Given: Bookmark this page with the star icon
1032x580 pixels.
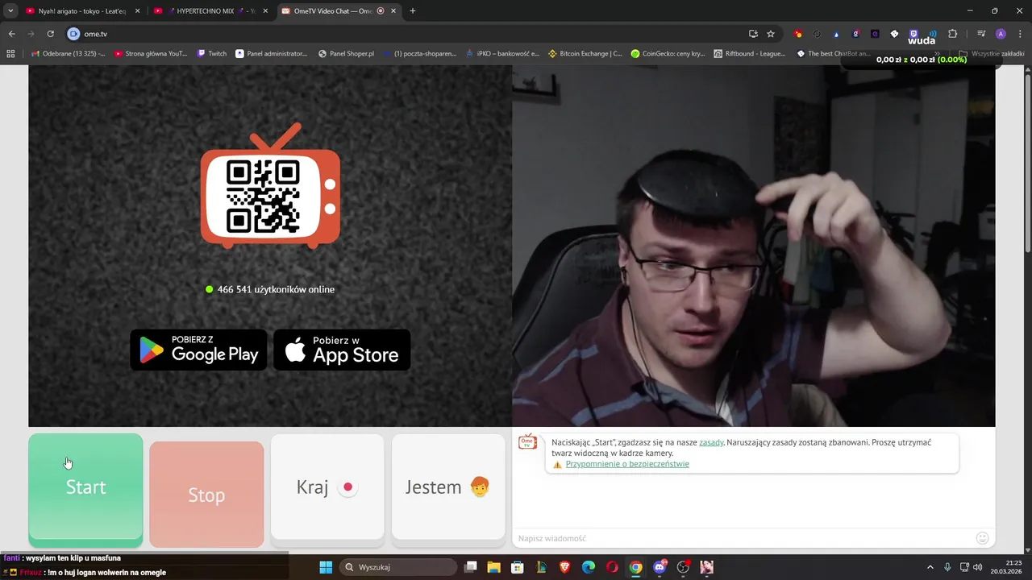Looking at the screenshot, I should tap(771, 34).
